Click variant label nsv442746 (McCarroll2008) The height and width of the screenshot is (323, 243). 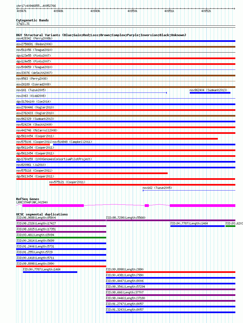tap(37, 131)
